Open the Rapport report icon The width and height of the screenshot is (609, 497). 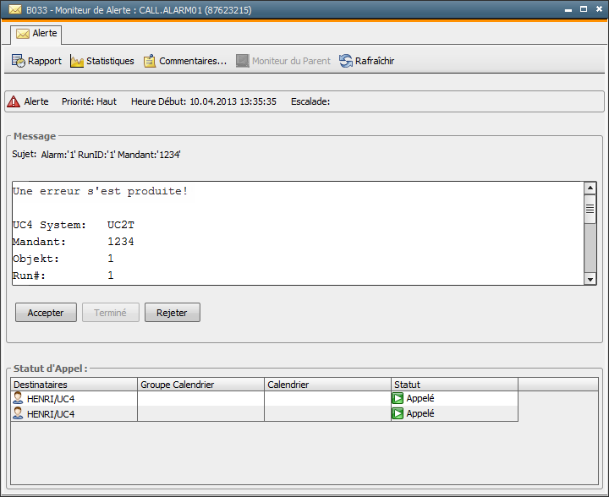click(18, 61)
